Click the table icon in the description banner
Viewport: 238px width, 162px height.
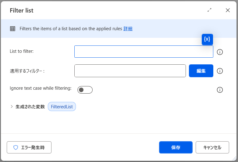click(x=12, y=29)
